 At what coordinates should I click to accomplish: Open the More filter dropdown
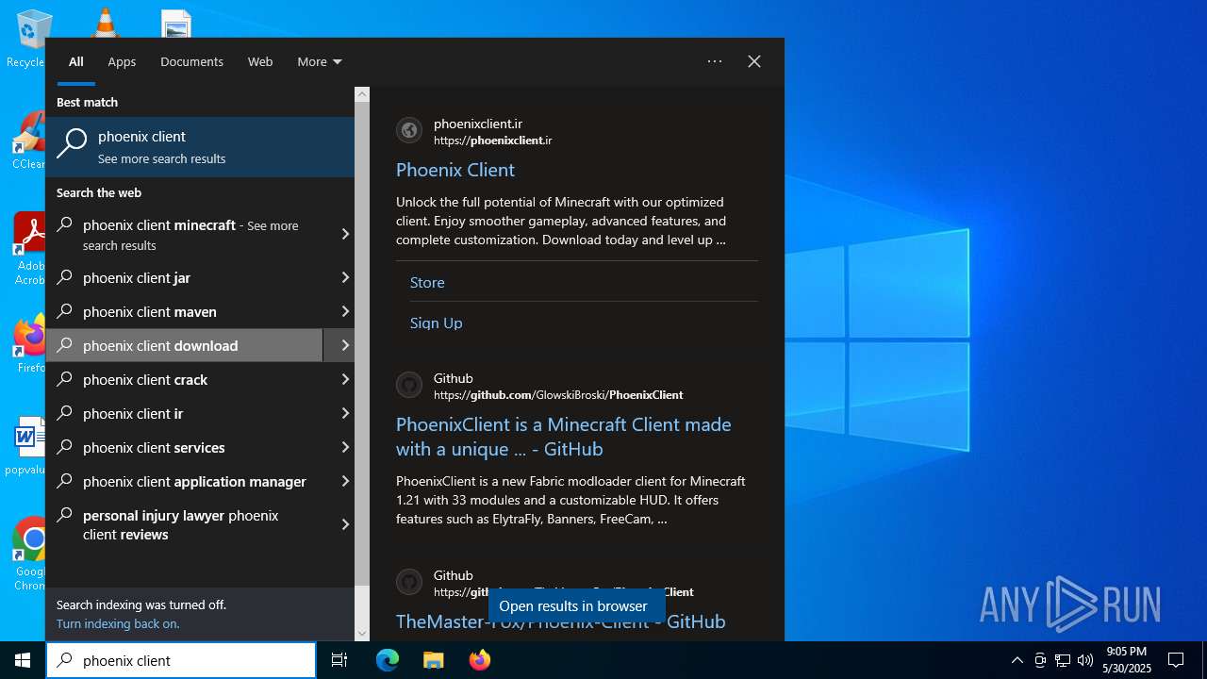pyautogui.click(x=320, y=61)
